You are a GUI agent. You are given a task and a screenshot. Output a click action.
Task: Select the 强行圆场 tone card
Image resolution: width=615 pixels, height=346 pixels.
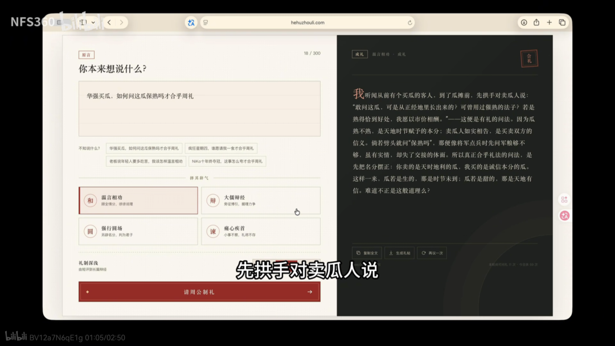pyautogui.click(x=138, y=231)
